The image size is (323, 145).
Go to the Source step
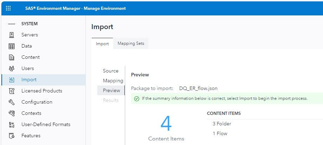point(111,71)
